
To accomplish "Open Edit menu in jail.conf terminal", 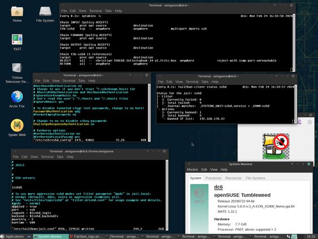I will tap(24, 157).
